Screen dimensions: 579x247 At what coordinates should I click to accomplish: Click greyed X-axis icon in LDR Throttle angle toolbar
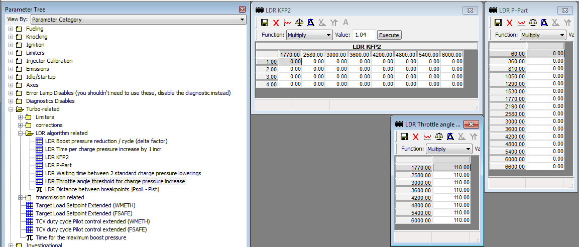coord(462,137)
